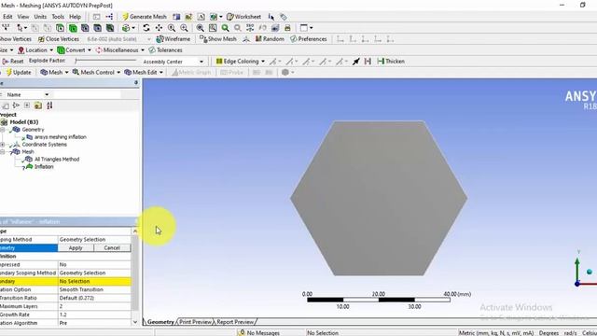The height and width of the screenshot is (336, 597).
Task: Expand the Coordinate Systems tree node
Action: coord(2,145)
